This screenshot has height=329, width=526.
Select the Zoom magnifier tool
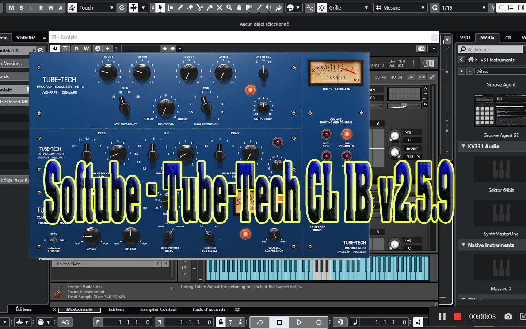[x=229, y=8]
